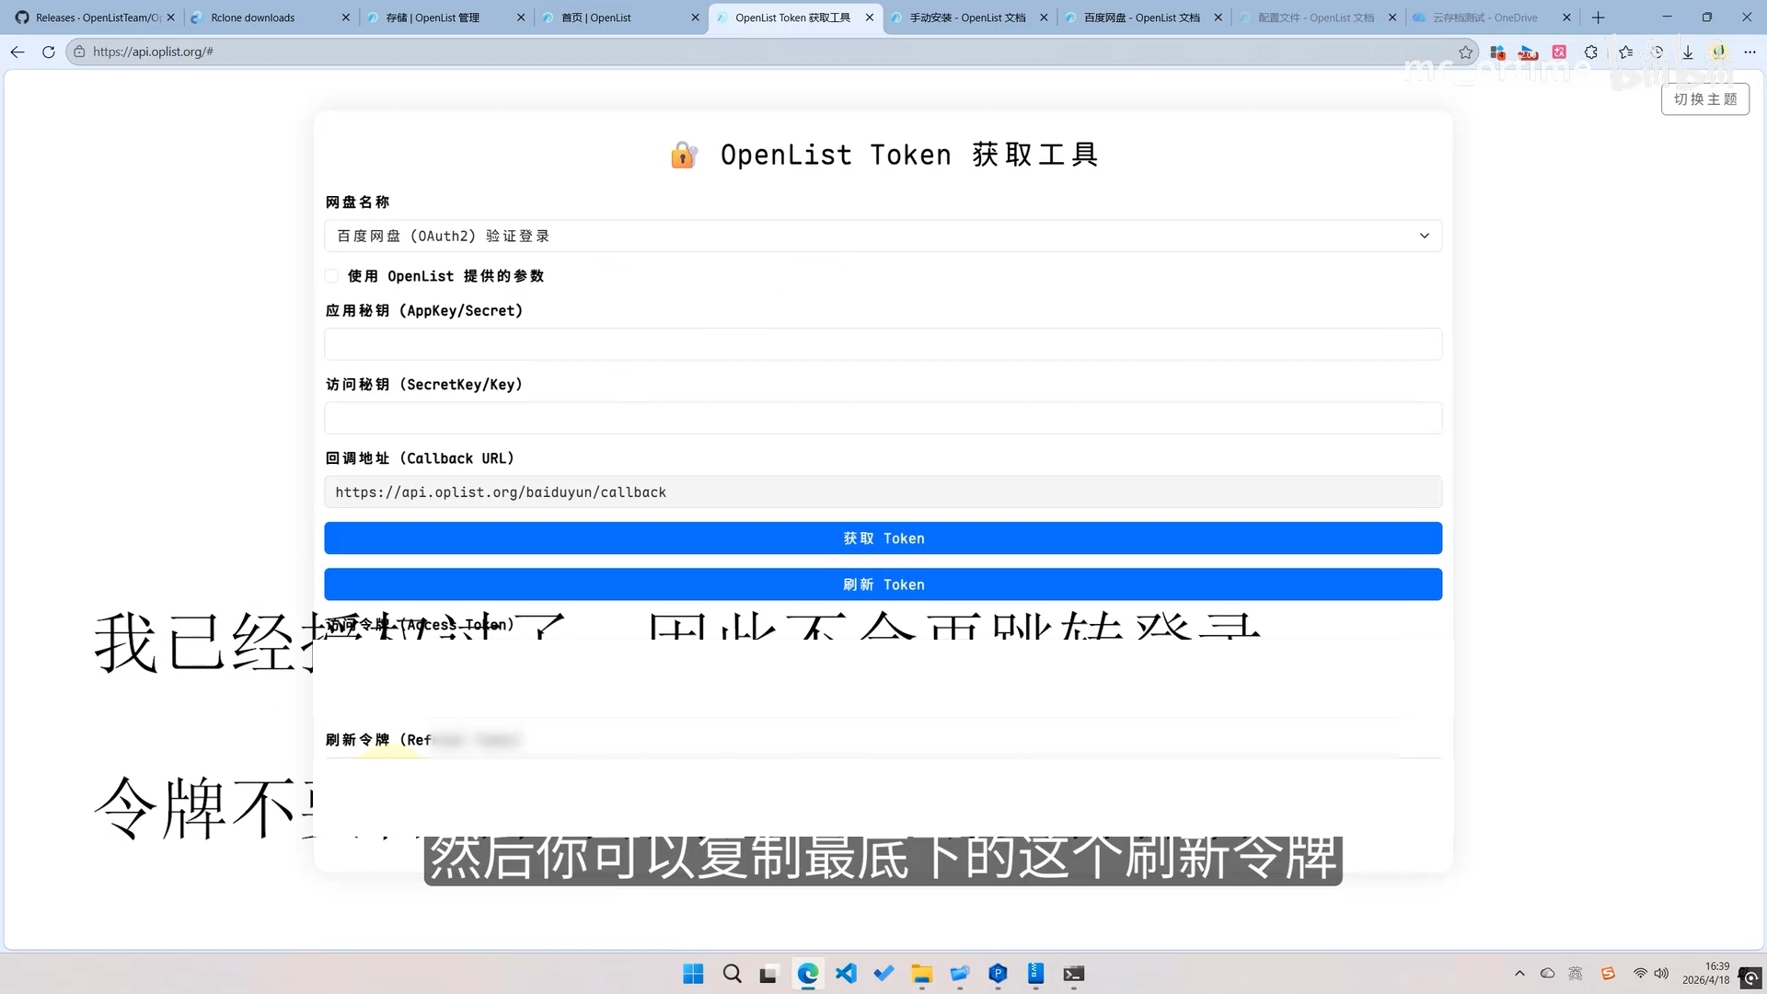Launch Visual Studio Code from the taskbar
The image size is (1767, 994).
click(x=846, y=974)
